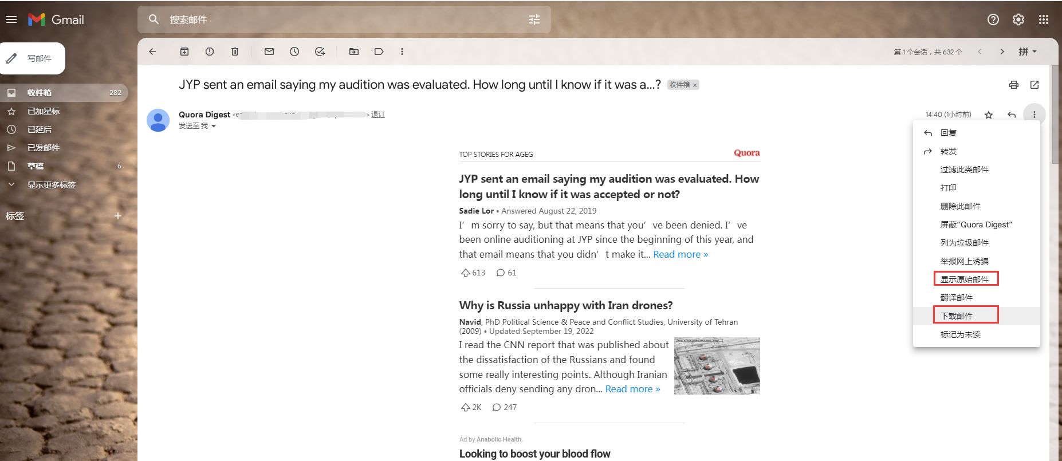The height and width of the screenshot is (461, 1062).
Task: Toggle star on Quora Digest email
Action: (989, 115)
